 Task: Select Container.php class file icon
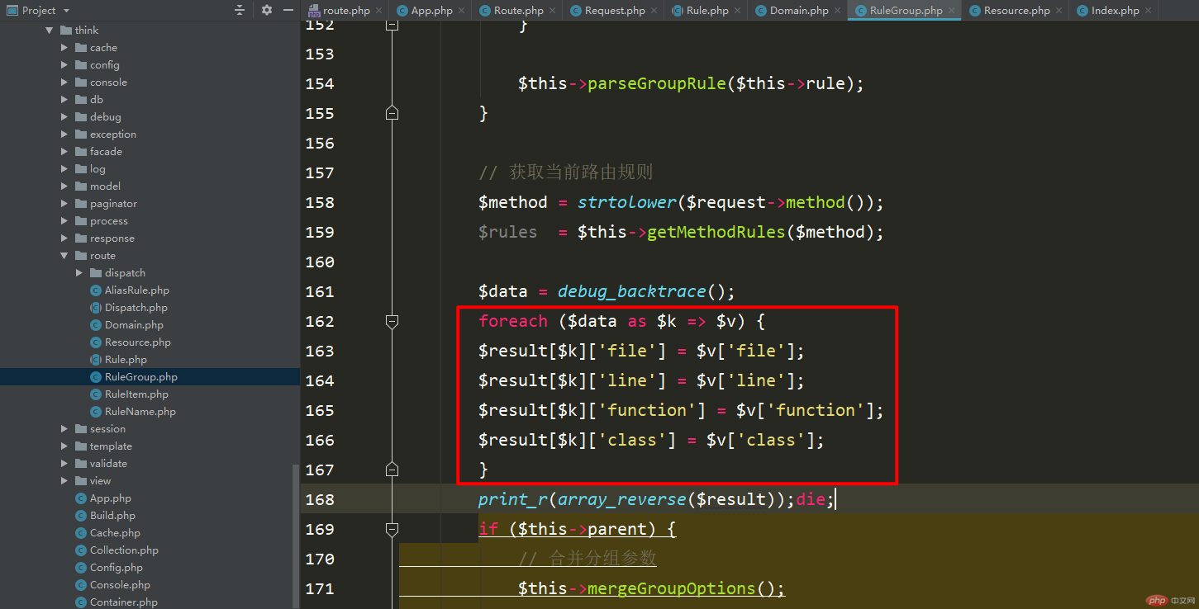tap(81, 602)
